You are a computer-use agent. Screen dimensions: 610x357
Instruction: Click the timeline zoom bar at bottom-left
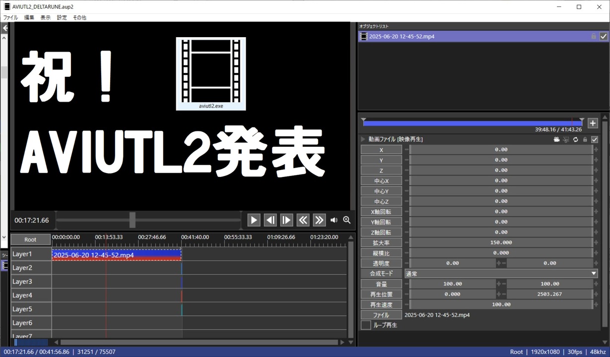(31, 342)
